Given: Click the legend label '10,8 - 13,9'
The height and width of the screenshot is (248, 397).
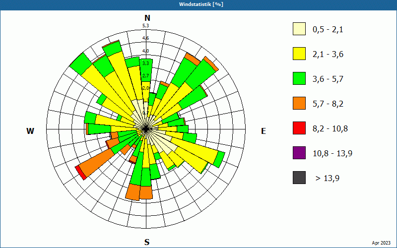Looking at the screenshot, I should [x=332, y=154].
